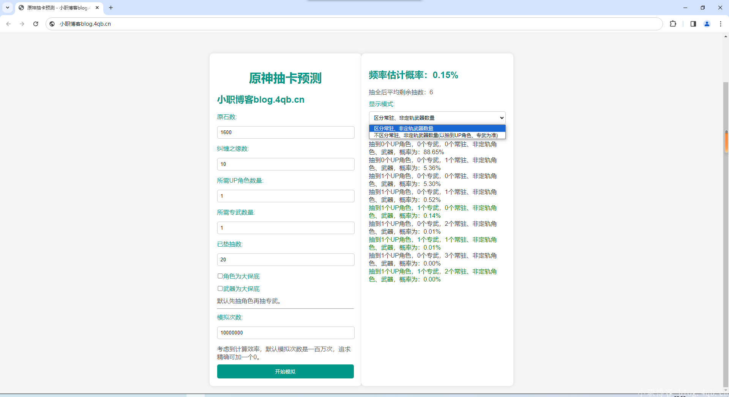The height and width of the screenshot is (397, 729).
Task: Click the site info icon in address bar
Action: (x=52, y=24)
